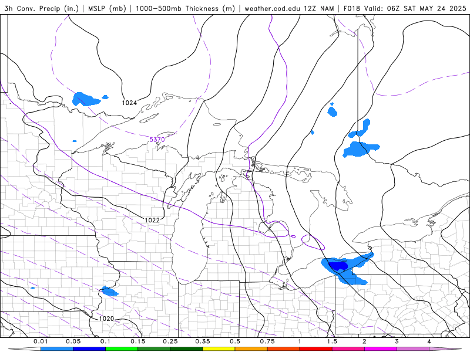Click the legend value 3
The image size is (470, 352).
click(397, 341)
